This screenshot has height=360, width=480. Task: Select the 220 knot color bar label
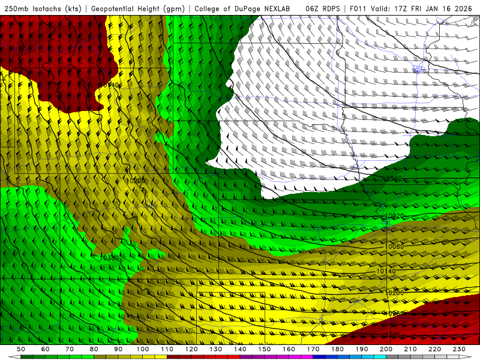click(x=434, y=349)
